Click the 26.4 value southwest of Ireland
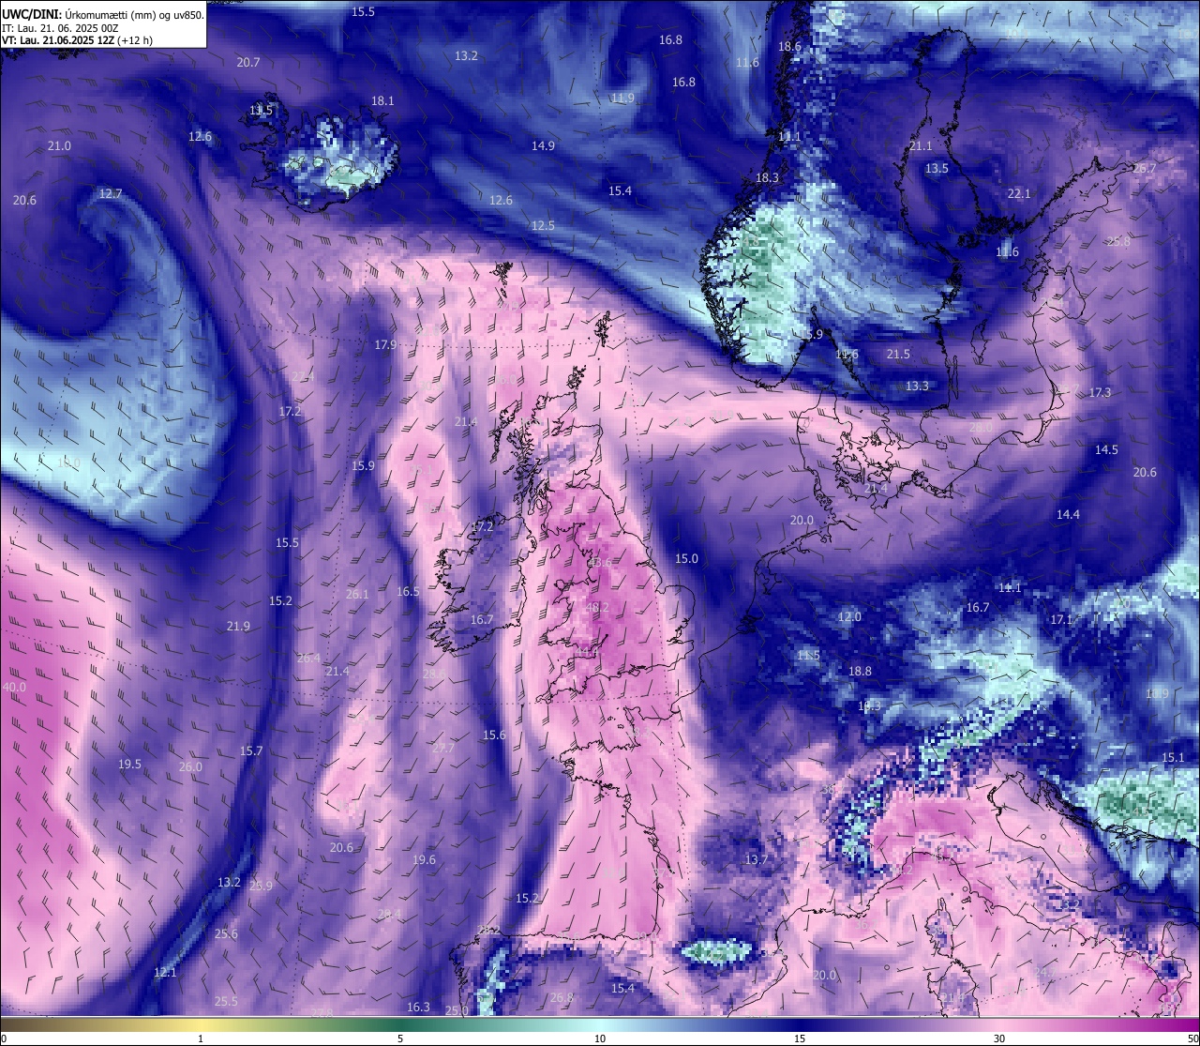 [308, 658]
